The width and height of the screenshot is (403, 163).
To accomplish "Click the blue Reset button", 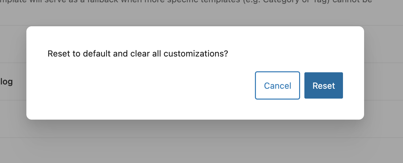I will (324, 85).
